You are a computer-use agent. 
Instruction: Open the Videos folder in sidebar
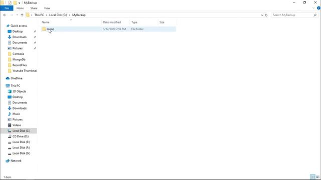tap(17, 125)
